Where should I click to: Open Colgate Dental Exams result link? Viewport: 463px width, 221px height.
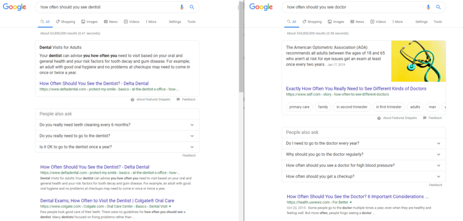[107, 201]
